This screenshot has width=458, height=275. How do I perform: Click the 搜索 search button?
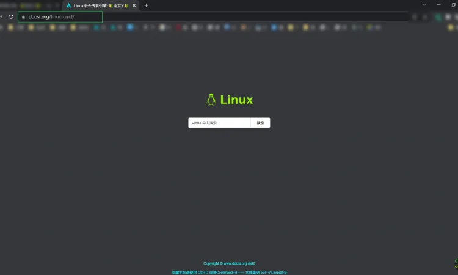point(260,123)
